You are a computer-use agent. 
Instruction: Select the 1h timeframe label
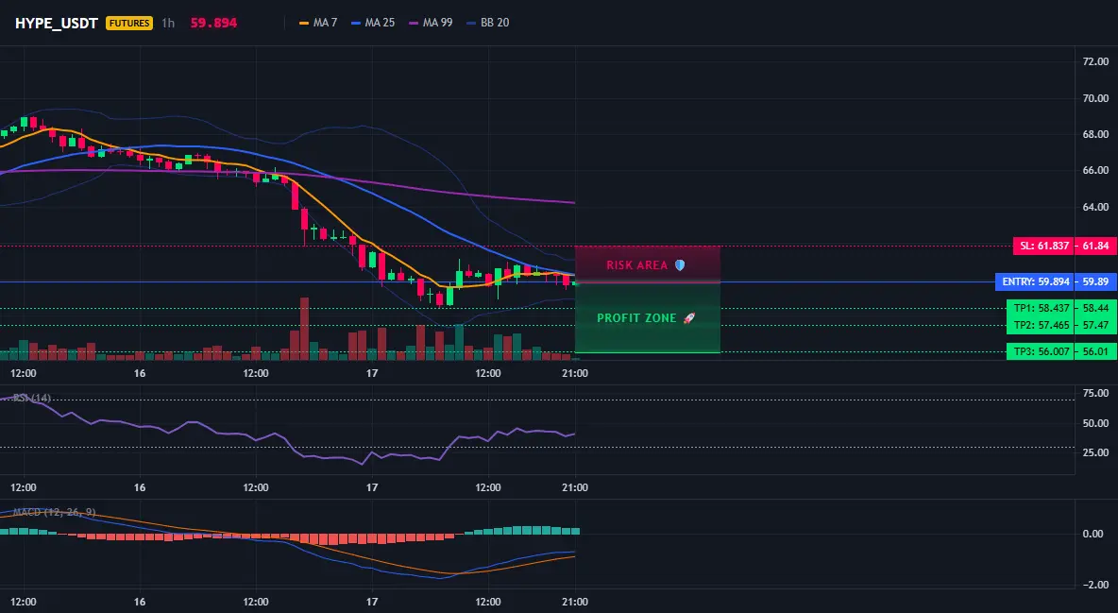point(167,23)
